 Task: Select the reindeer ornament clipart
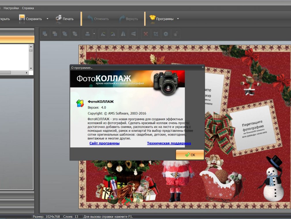pyautogui.click(x=250, y=85)
